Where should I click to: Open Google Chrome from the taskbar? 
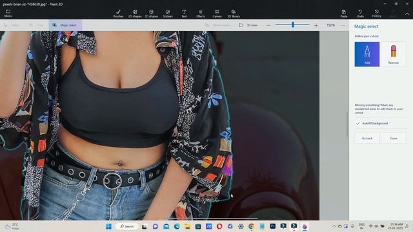pos(251,226)
